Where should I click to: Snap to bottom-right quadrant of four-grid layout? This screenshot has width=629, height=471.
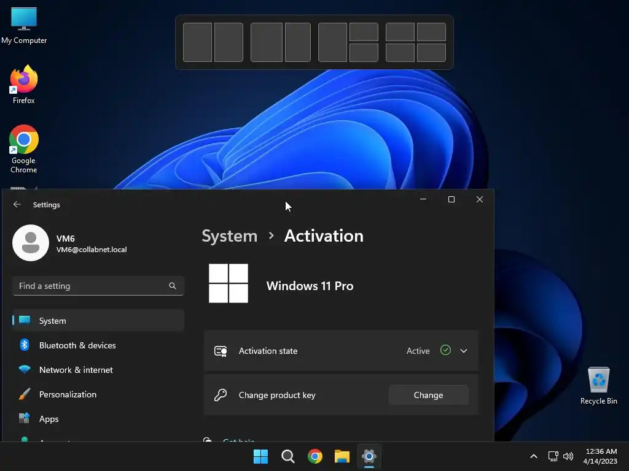[x=431, y=53]
